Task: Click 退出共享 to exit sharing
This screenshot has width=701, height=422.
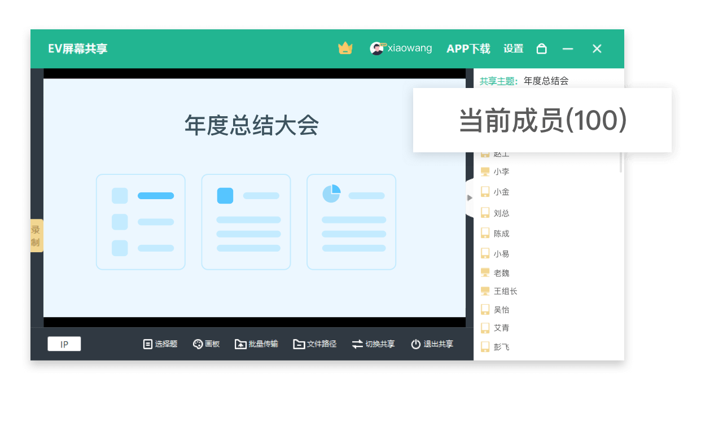Action: [432, 344]
